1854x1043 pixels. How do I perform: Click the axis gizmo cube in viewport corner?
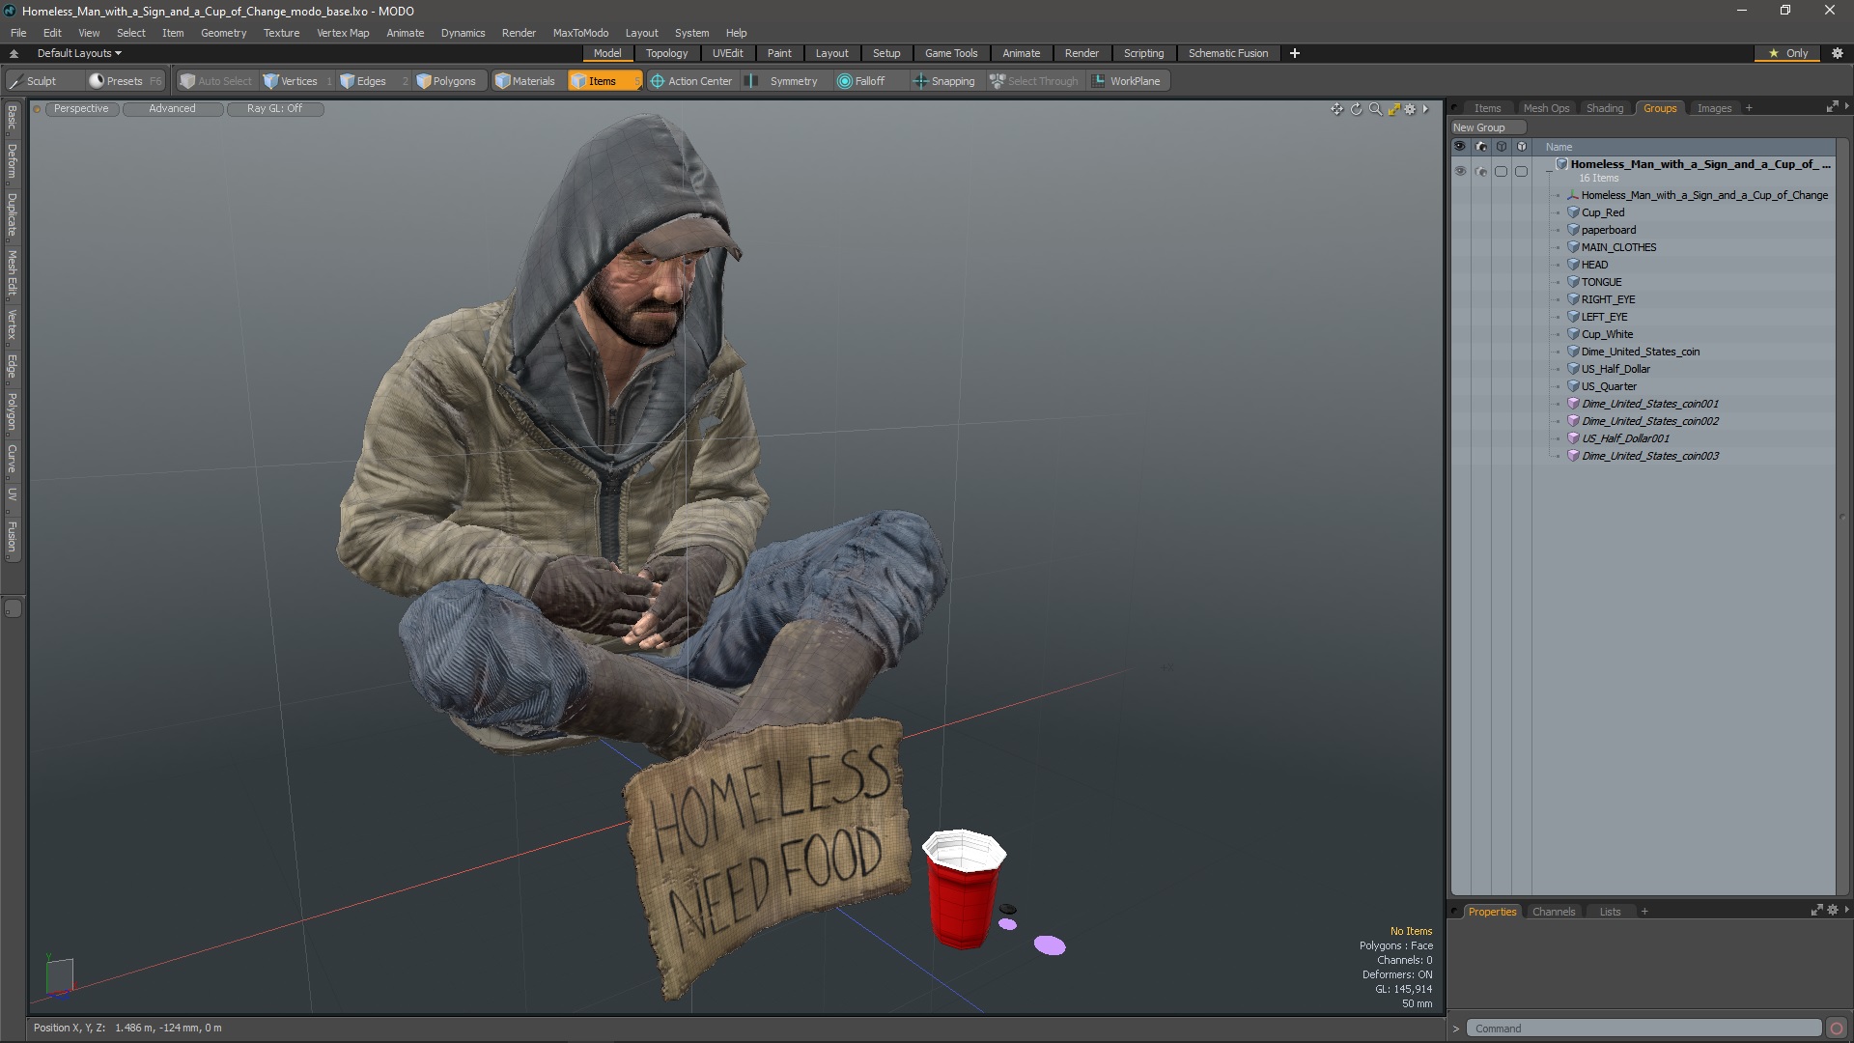click(59, 974)
